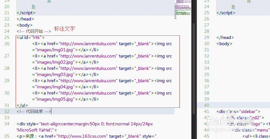Click the lanrentuku URL on line 27
Screen dimensions: 270x139
tap(88, 56)
